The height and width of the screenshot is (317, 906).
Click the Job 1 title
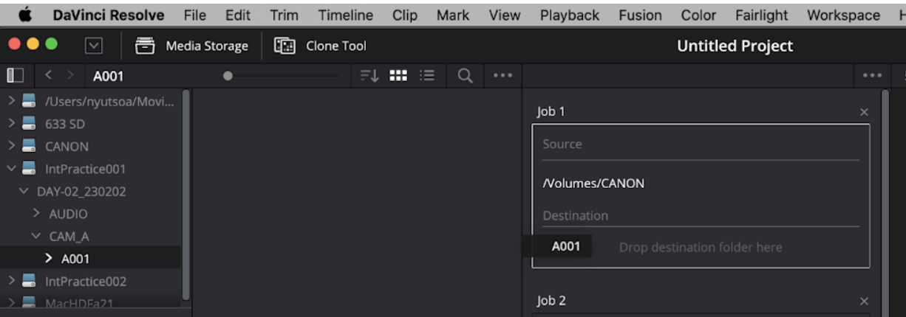[x=551, y=111]
